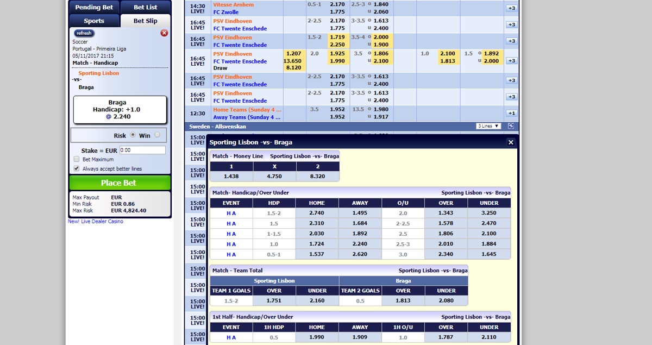This screenshot has width=652, height=345.
Task: Select handicap 0.5-1 away odds 2.620
Action: point(360,254)
